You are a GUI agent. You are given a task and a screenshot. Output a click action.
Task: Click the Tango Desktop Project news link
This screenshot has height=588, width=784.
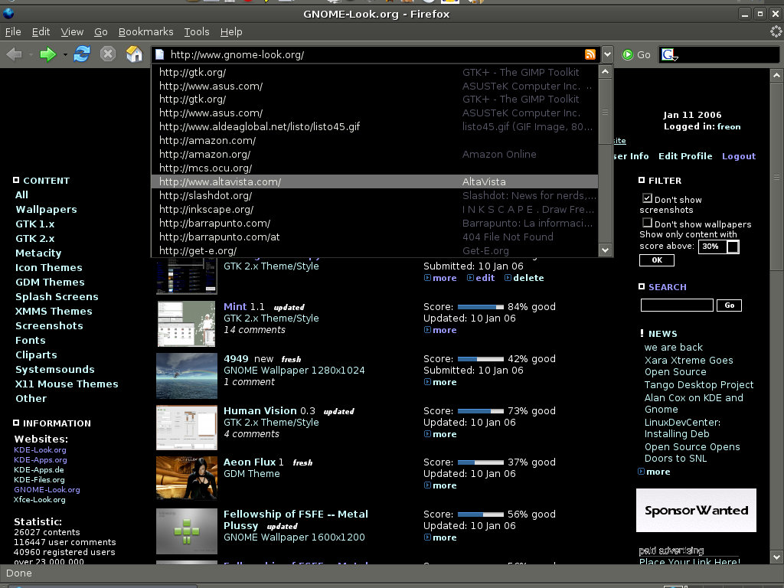pos(698,385)
